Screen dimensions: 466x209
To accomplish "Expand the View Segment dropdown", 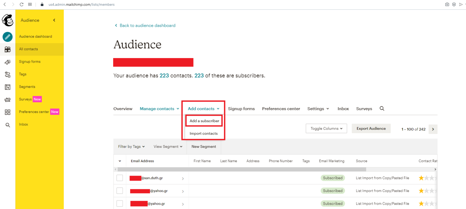I will point(168,146).
